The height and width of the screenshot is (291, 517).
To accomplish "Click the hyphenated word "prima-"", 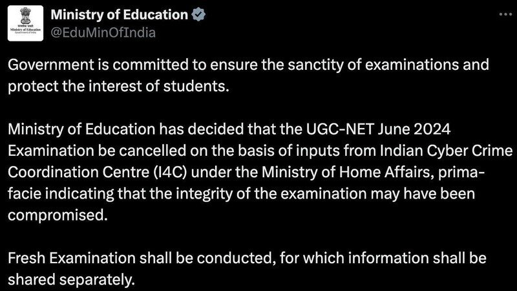I will (x=461, y=172).
